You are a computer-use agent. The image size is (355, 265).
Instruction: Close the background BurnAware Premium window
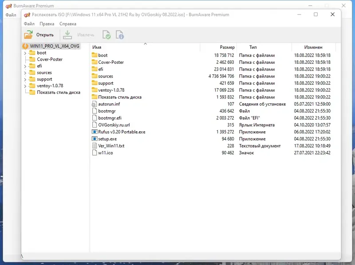[x=343, y=6]
